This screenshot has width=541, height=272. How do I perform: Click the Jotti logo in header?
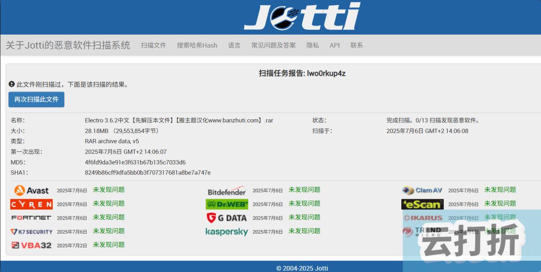coord(302,16)
